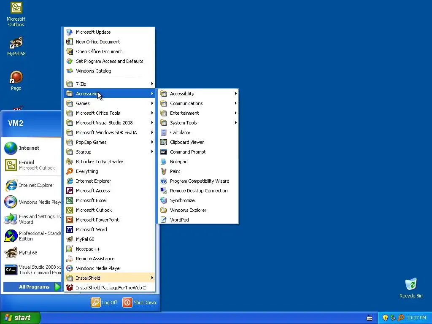Open Internet Explorer in Start menu left pane
The image size is (432, 324).
tap(32, 185)
